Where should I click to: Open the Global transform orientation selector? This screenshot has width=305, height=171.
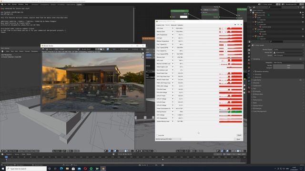57,151
